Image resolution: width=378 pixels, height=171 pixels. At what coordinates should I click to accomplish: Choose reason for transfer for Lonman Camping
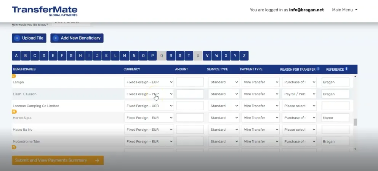[299, 106]
